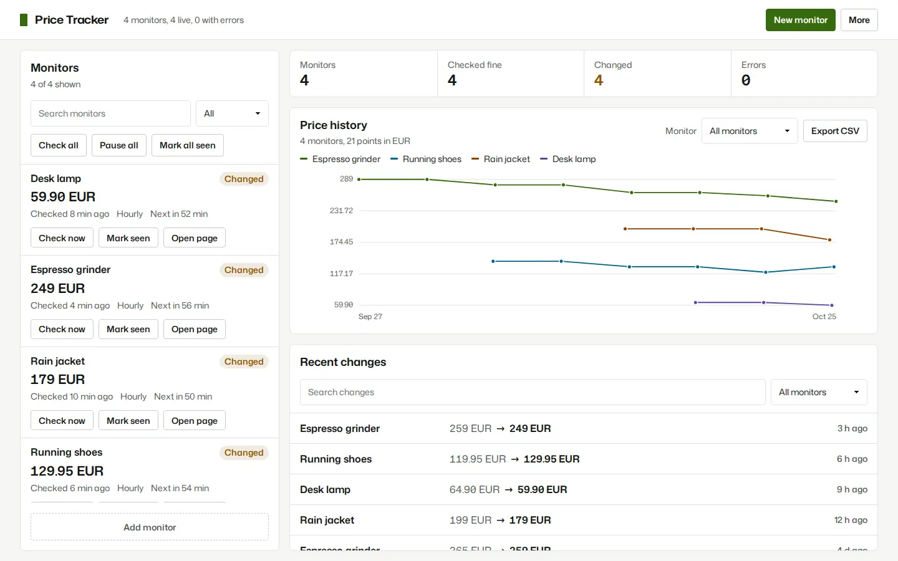
Task: Toggle Espresso grinder legend series
Action: (x=340, y=159)
